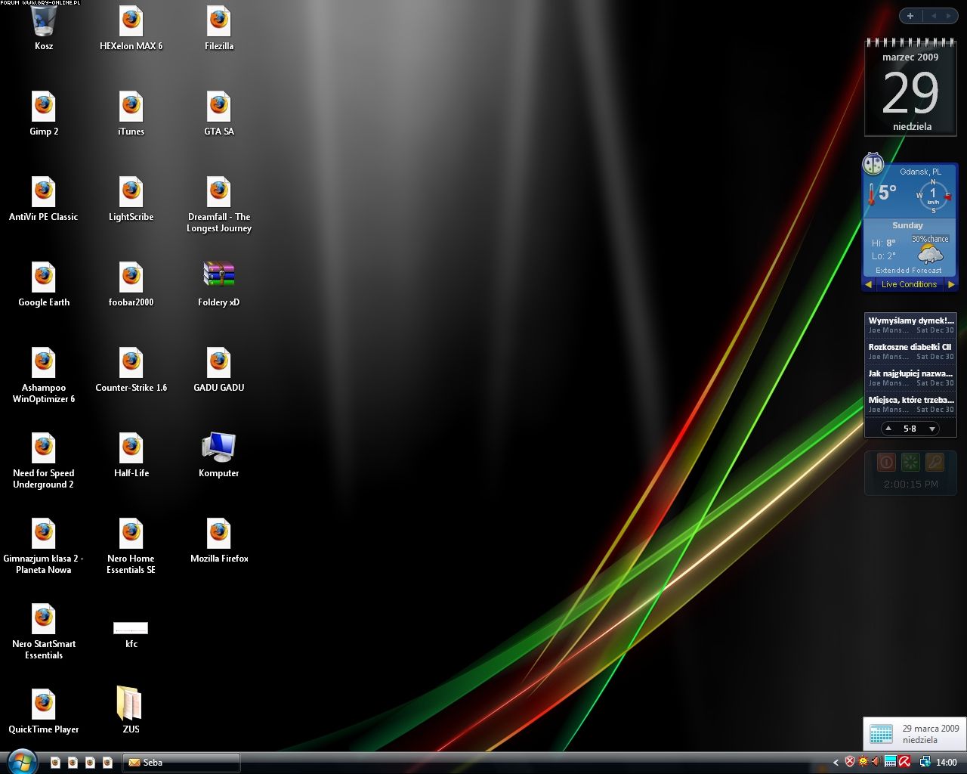The width and height of the screenshot is (967, 774).
Task: Select Dreamfall - The Longest Journey icon
Action: pyautogui.click(x=219, y=204)
